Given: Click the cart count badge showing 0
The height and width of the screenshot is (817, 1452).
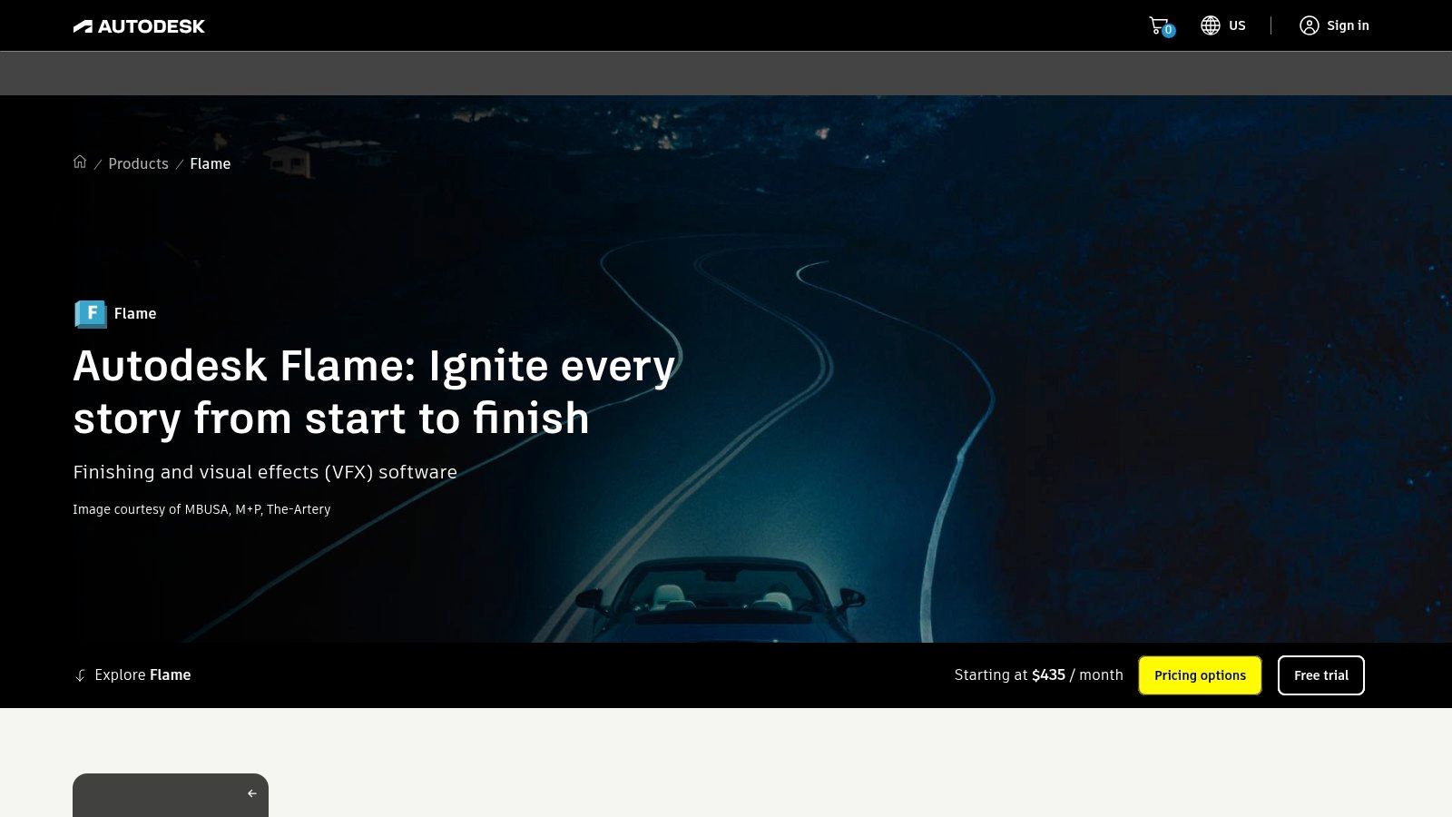Looking at the screenshot, I should point(1169,31).
